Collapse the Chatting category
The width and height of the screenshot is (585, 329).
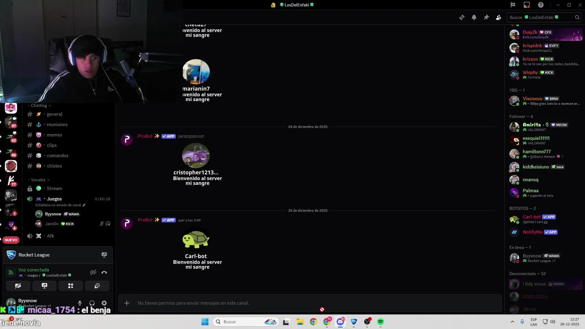click(41, 106)
